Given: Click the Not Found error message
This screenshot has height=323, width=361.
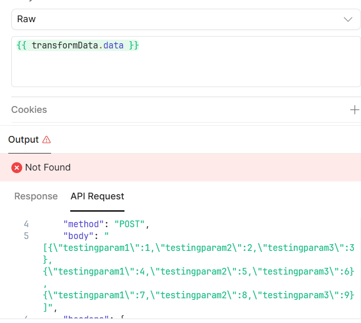Looking at the screenshot, I should click(x=48, y=167).
